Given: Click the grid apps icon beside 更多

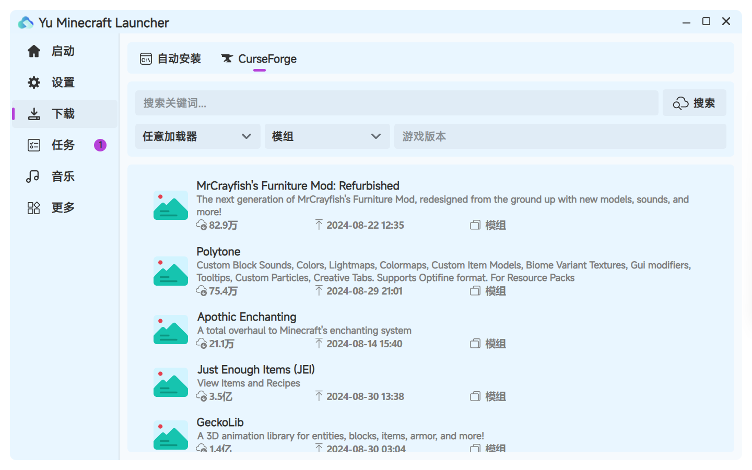Looking at the screenshot, I should click(34, 208).
